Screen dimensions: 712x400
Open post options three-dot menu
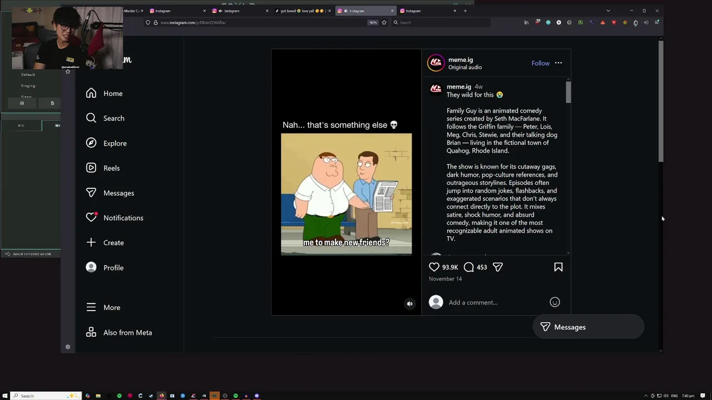pos(558,63)
